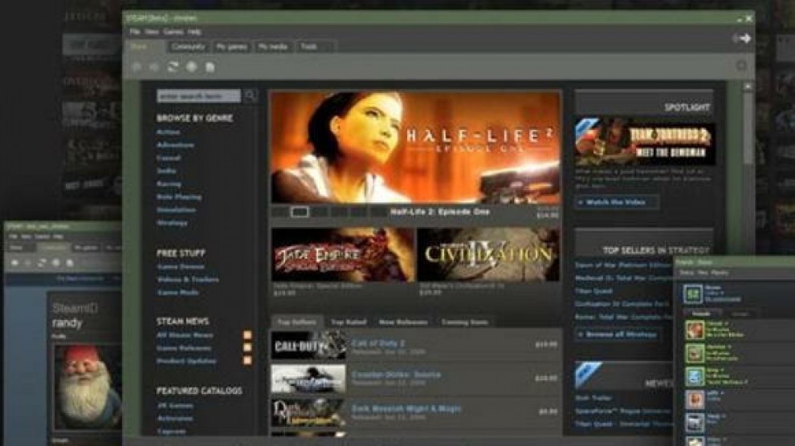Open the Help menu in main window
795x446 pixels.
(194, 31)
